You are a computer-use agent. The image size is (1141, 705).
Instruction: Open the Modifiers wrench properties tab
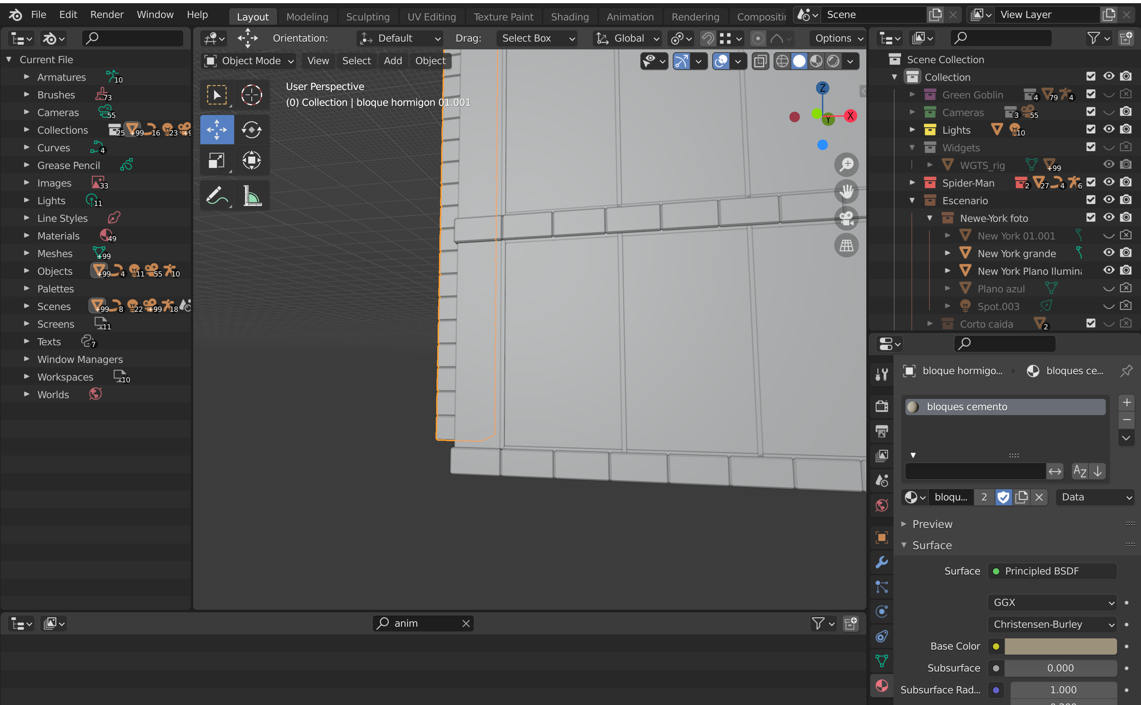881,562
